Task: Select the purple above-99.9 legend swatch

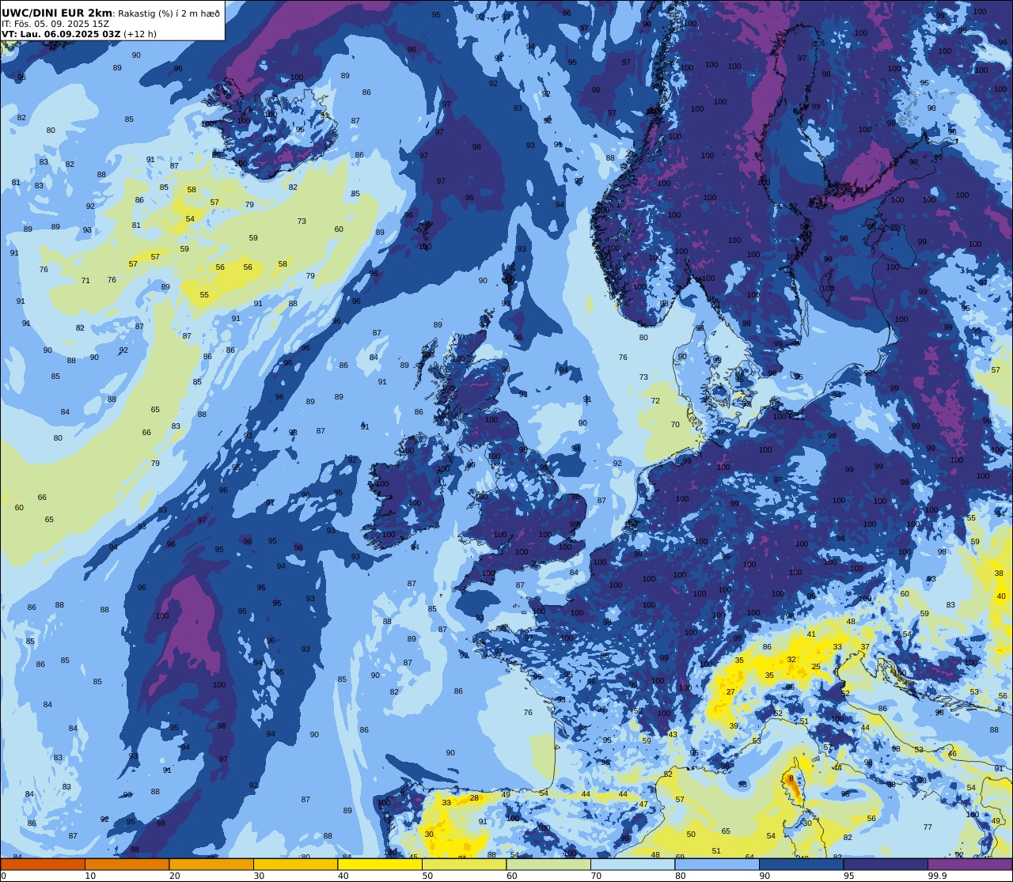Action: 969,864
